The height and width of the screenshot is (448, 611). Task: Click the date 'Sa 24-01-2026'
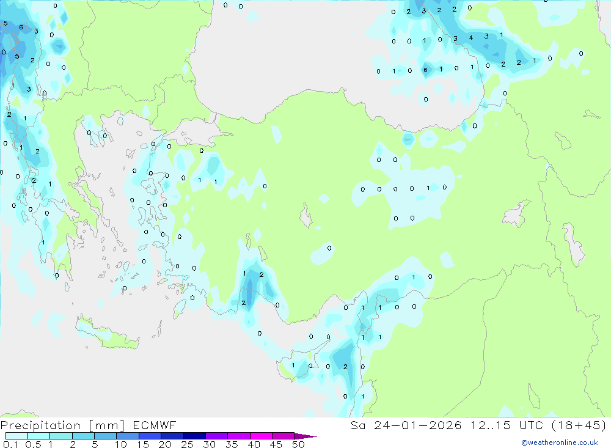point(406,425)
